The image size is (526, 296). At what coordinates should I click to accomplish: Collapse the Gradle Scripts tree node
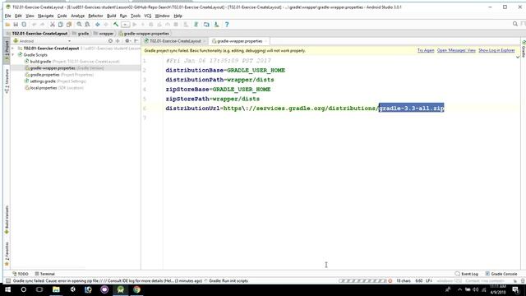click(x=13, y=55)
